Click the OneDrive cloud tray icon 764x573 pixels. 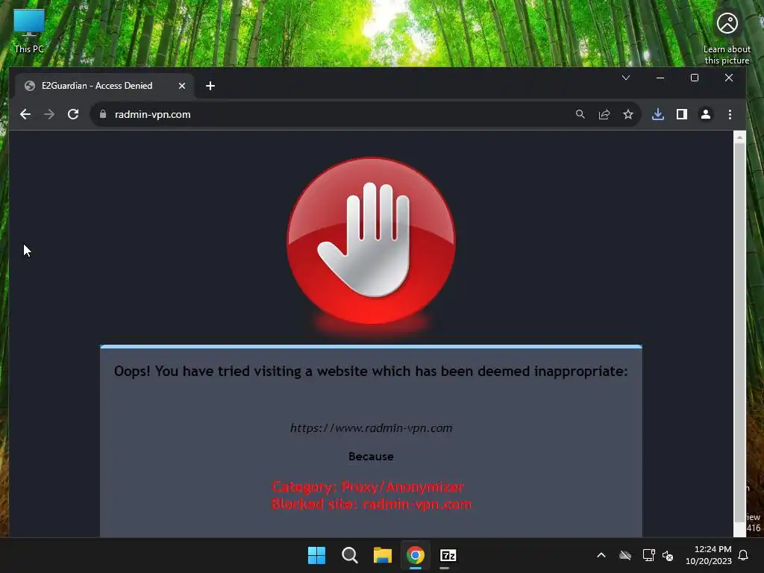click(625, 555)
